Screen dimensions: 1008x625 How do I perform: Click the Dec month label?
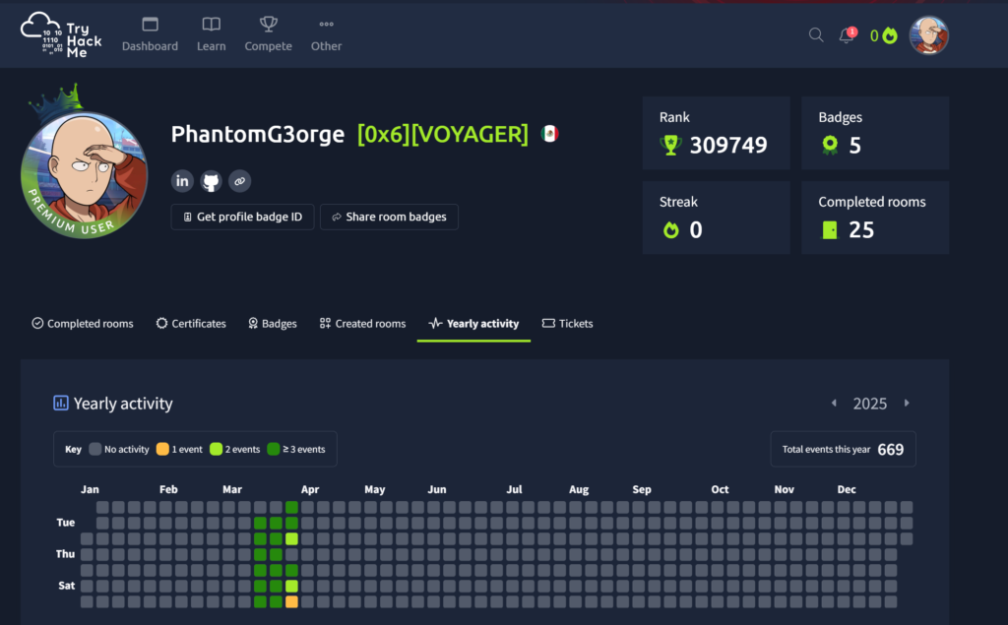(x=847, y=489)
